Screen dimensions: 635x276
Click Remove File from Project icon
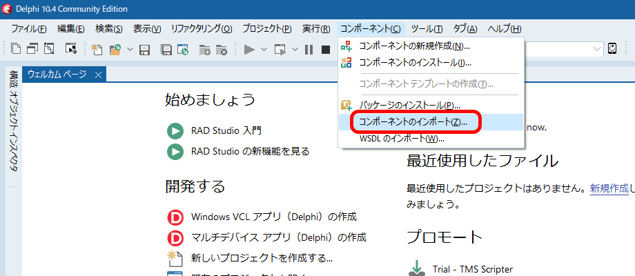click(221, 50)
